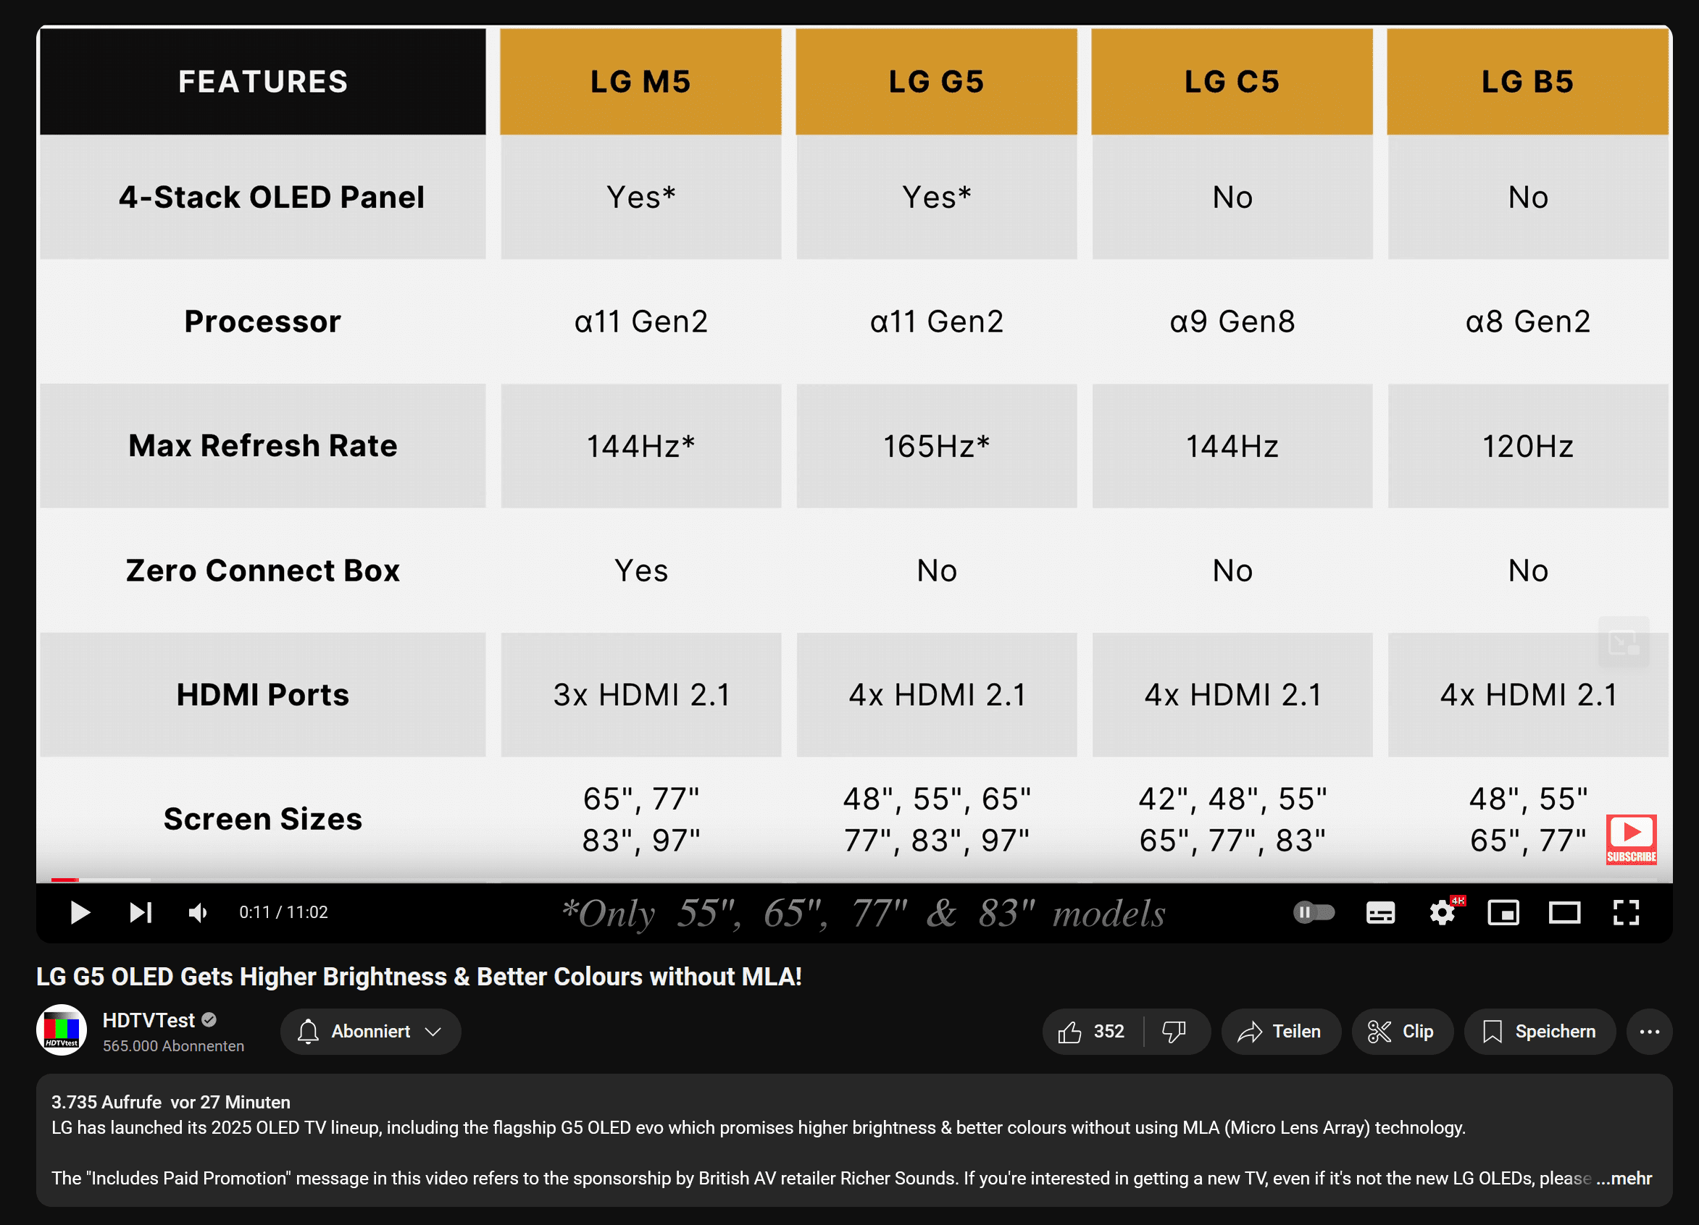Open the HDTVTest channel avatar
This screenshot has height=1225, width=1699.
click(x=62, y=1030)
